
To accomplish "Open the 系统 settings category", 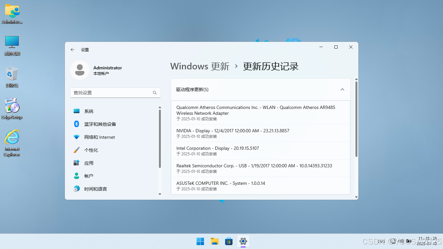I will pyautogui.click(x=114, y=111).
